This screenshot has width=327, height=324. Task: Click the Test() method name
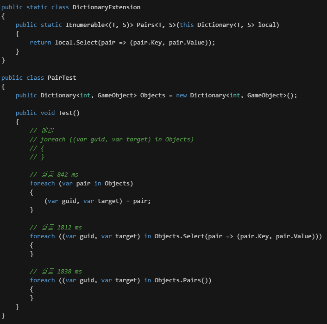pos(69,113)
